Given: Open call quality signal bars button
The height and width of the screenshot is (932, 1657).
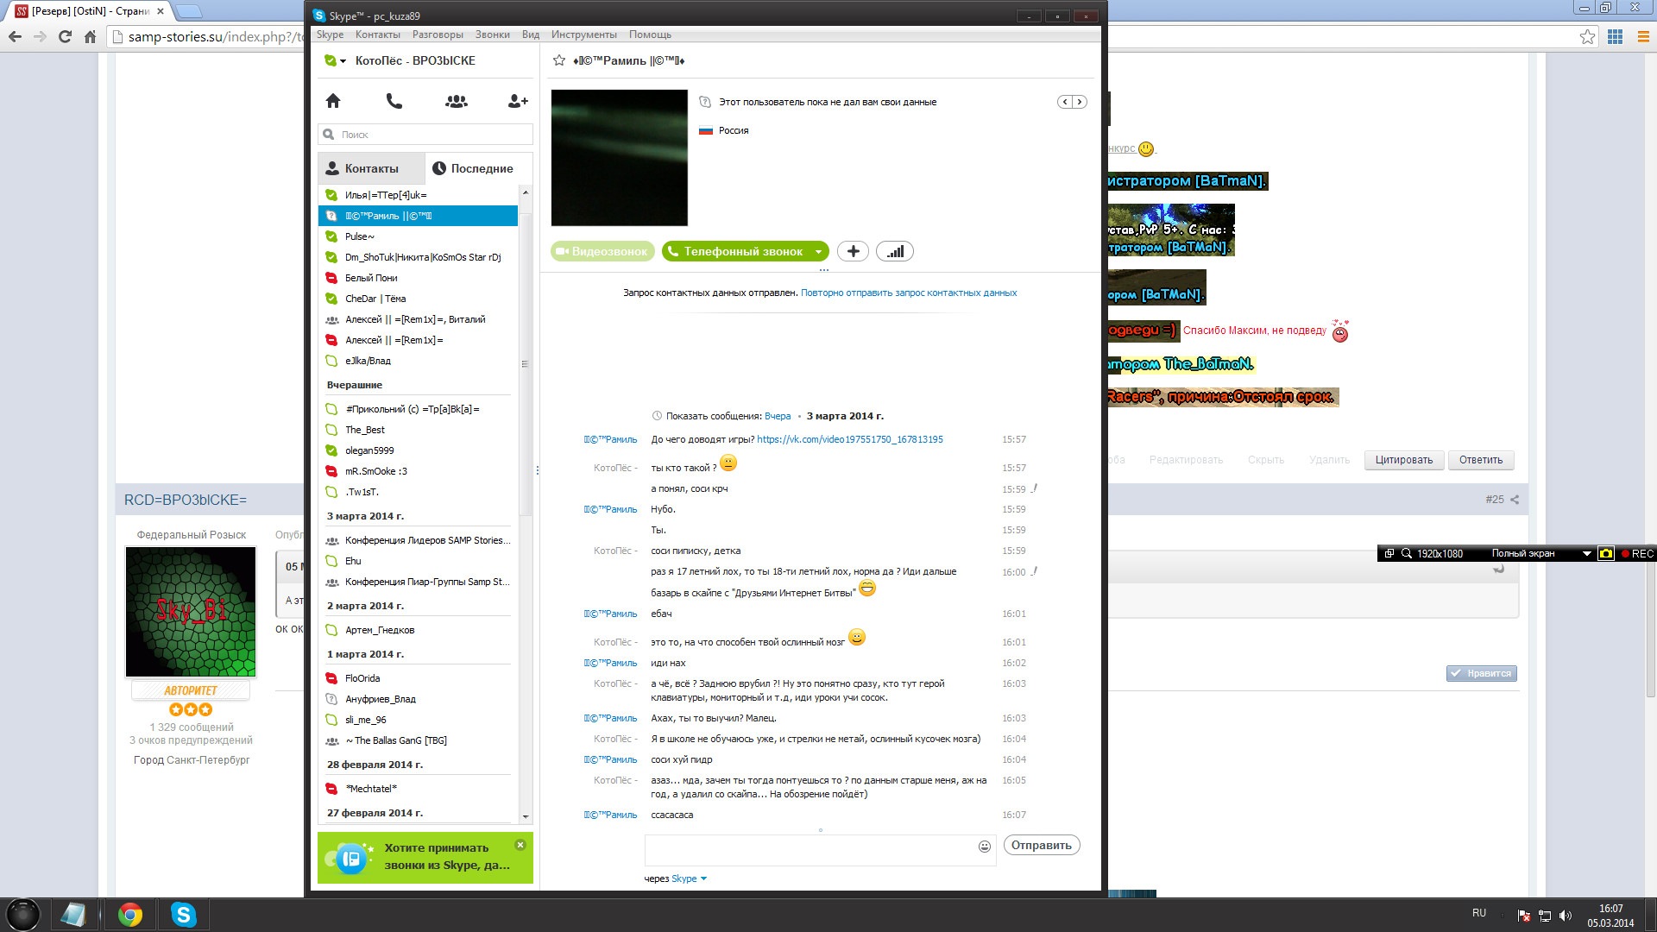Looking at the screenshot, I should (895, 251).
